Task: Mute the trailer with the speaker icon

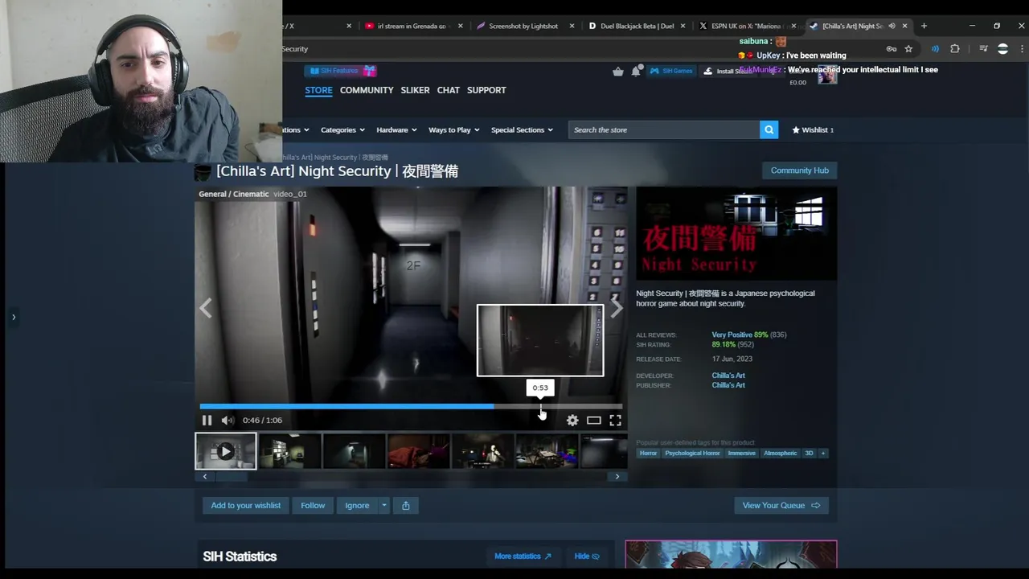Action: [x=228, y=420]
